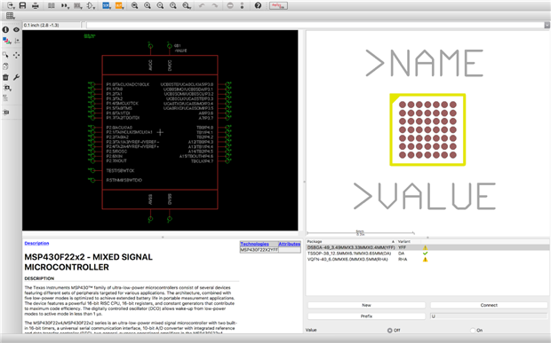
Task: Click the grid coordinates display 0.1 inch
Action: click(52, 25)
